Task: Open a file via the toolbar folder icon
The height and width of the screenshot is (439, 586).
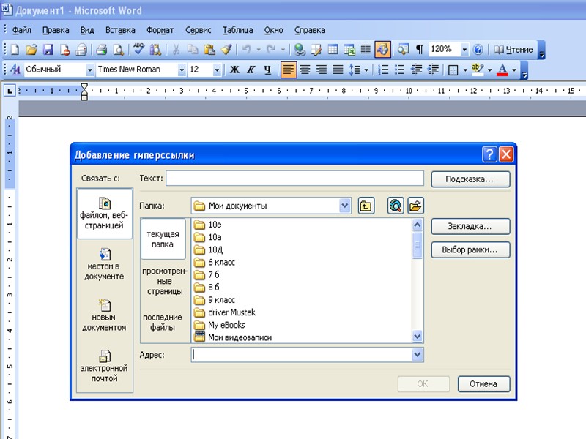Action: 31,49
